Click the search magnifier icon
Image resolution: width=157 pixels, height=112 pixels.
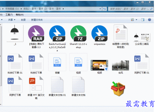151,9
